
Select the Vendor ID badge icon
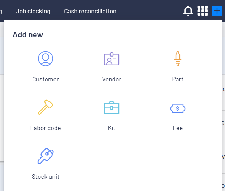112,58
